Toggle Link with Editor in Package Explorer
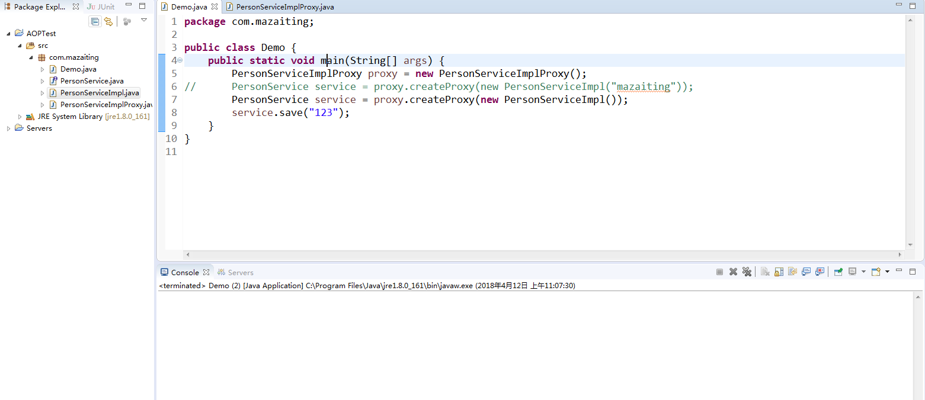 [x=108, y=21]
